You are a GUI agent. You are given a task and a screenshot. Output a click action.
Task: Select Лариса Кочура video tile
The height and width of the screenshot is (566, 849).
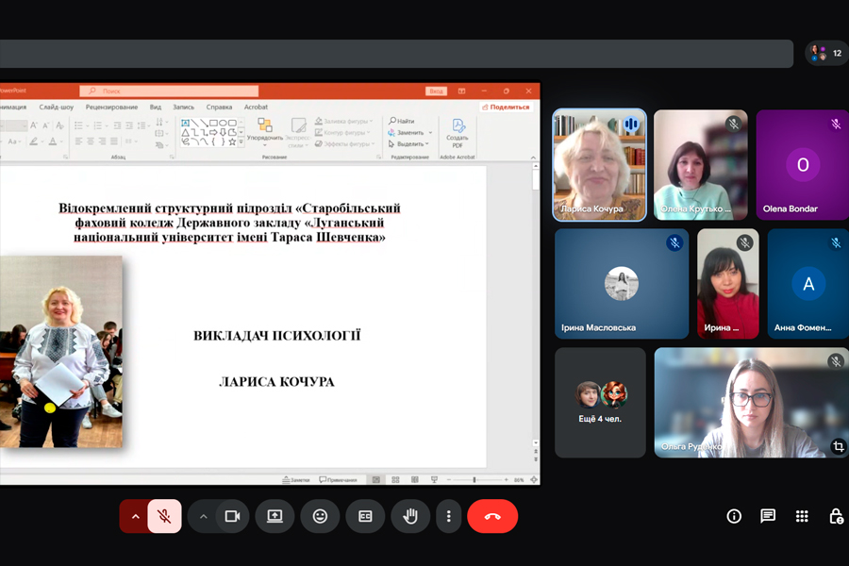(x=599, y=165)
